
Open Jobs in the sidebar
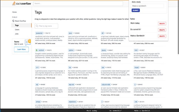tap(17, 34)
